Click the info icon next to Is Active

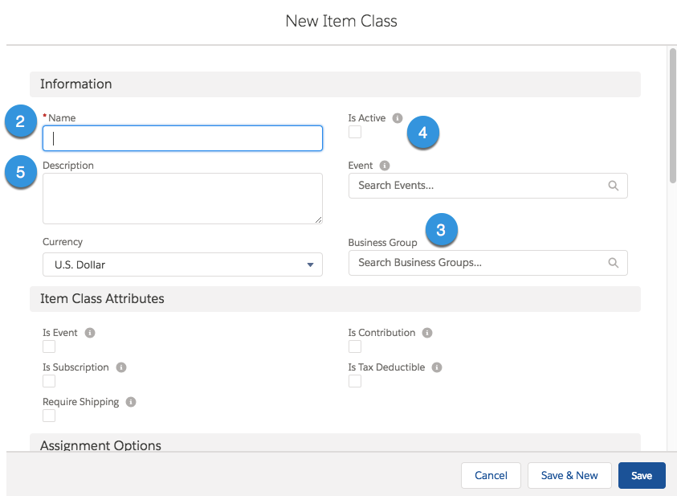pos(398,118)
